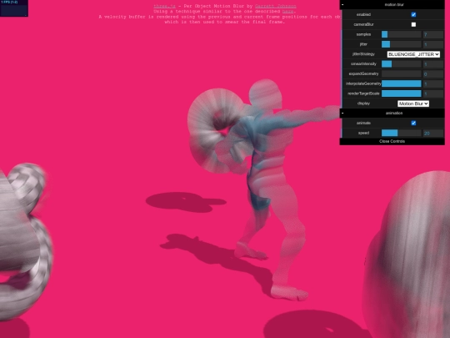Viewport: 450px width, 338px height.
Task: Click the samples value field
Action: [433, 34]
